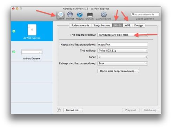Close the AirPort utility window

13,9
